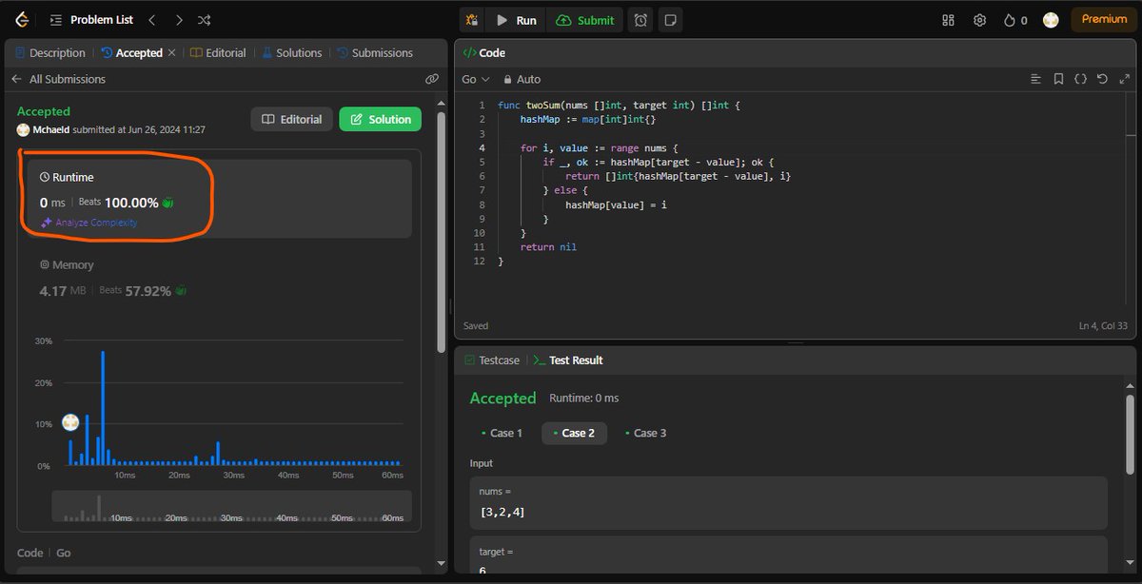1142x584 pixels.
Task: Click the runtime distribution range slider
Action: click(x=231, y=506)
